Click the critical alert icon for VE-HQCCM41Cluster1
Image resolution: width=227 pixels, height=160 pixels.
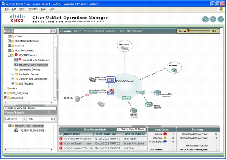61,139
